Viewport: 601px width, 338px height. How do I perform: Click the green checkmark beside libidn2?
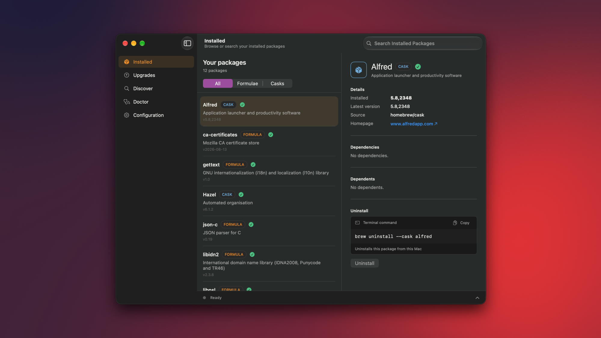tap(252, 255)
